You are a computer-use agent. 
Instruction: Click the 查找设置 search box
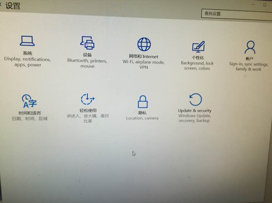click(x=236, y=14)
